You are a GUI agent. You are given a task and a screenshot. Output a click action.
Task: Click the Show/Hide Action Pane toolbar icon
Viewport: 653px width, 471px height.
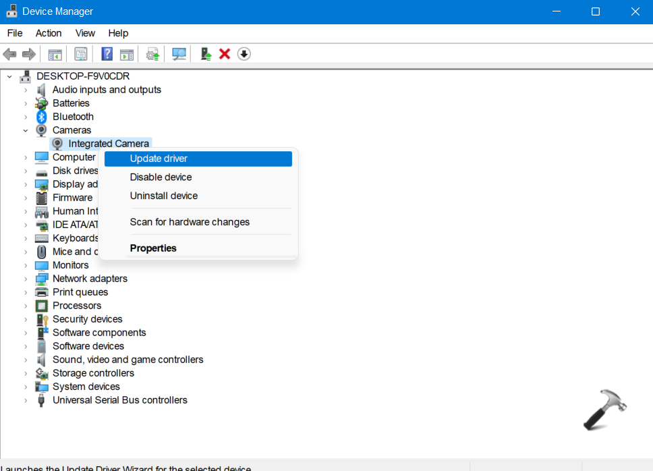point(126,54)
